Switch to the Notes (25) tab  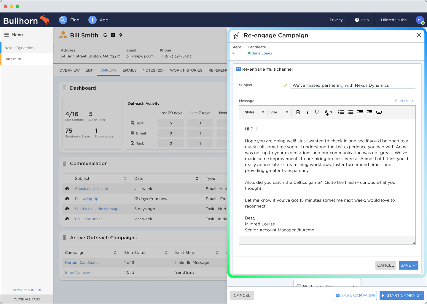153,70
